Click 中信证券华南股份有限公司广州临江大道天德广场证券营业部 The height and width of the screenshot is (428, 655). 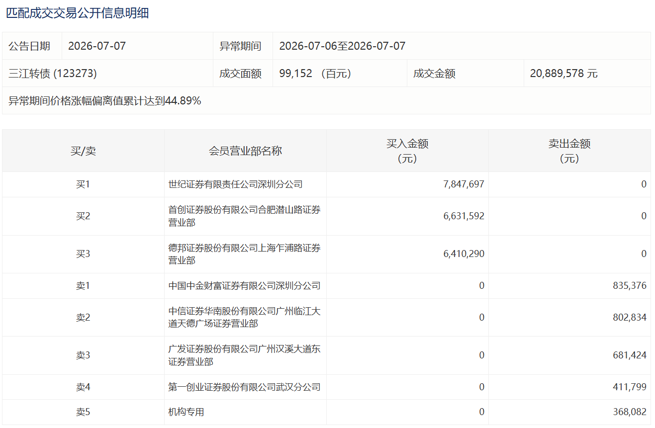tap(245, 318)
